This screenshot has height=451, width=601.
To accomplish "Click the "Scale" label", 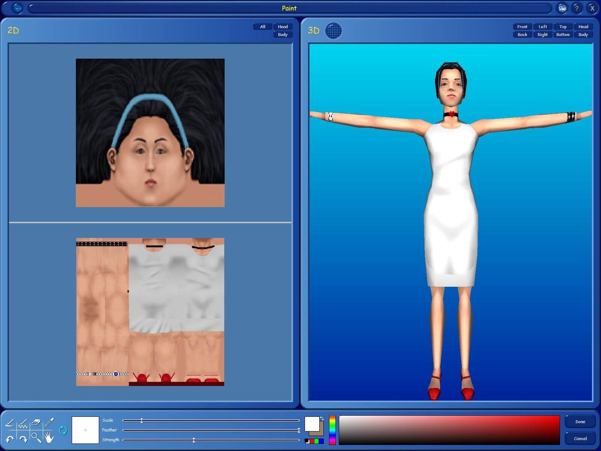I will (108, 420).
